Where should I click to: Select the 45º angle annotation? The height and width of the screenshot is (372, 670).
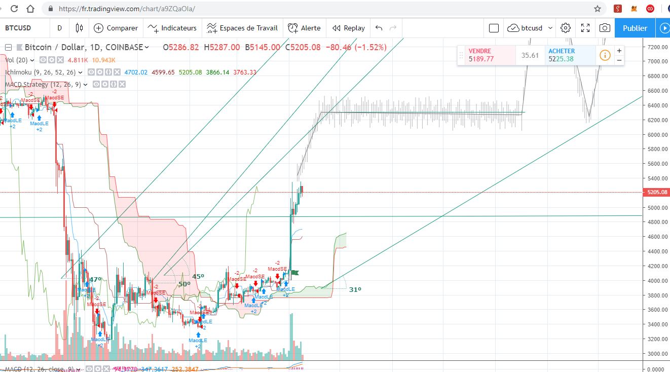(x=198, y=276)
